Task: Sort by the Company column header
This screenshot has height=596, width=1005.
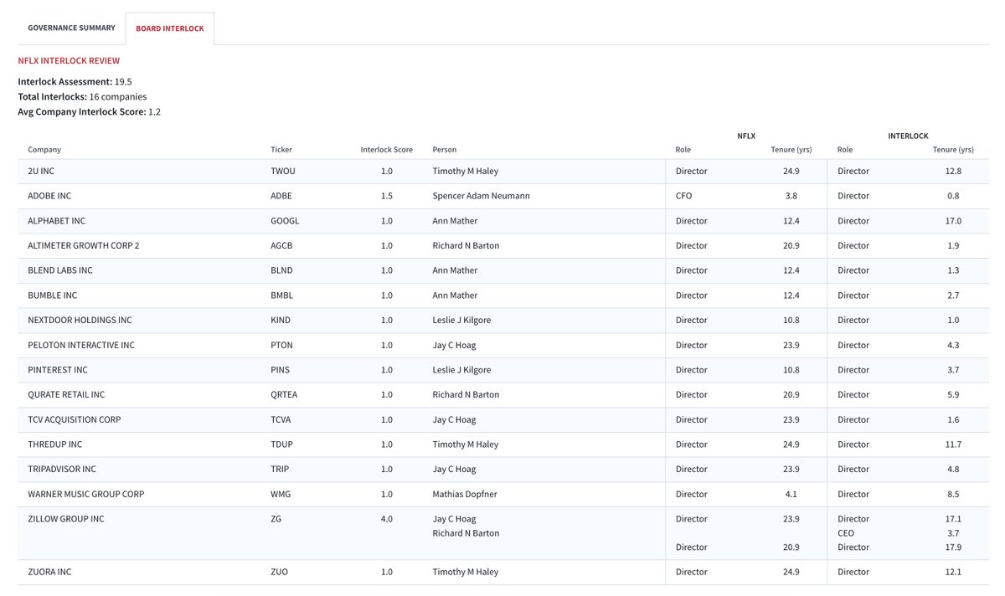Action: [x=44, y=150]
